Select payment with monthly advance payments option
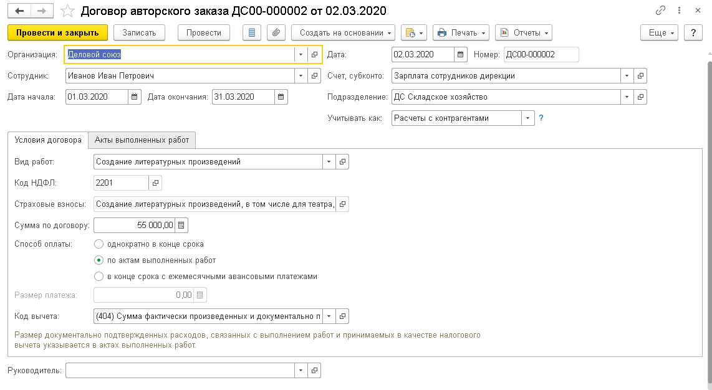This screenshot has width=712, height=390. 99,277
